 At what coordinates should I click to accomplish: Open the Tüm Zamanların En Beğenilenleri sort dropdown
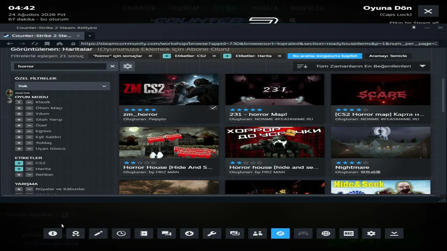pos(371,66)
